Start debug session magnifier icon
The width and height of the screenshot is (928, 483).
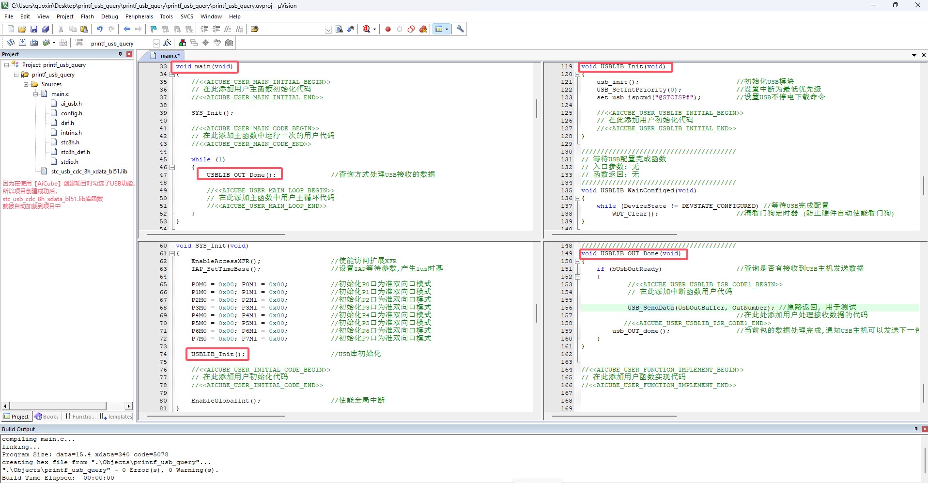[367, 29]
